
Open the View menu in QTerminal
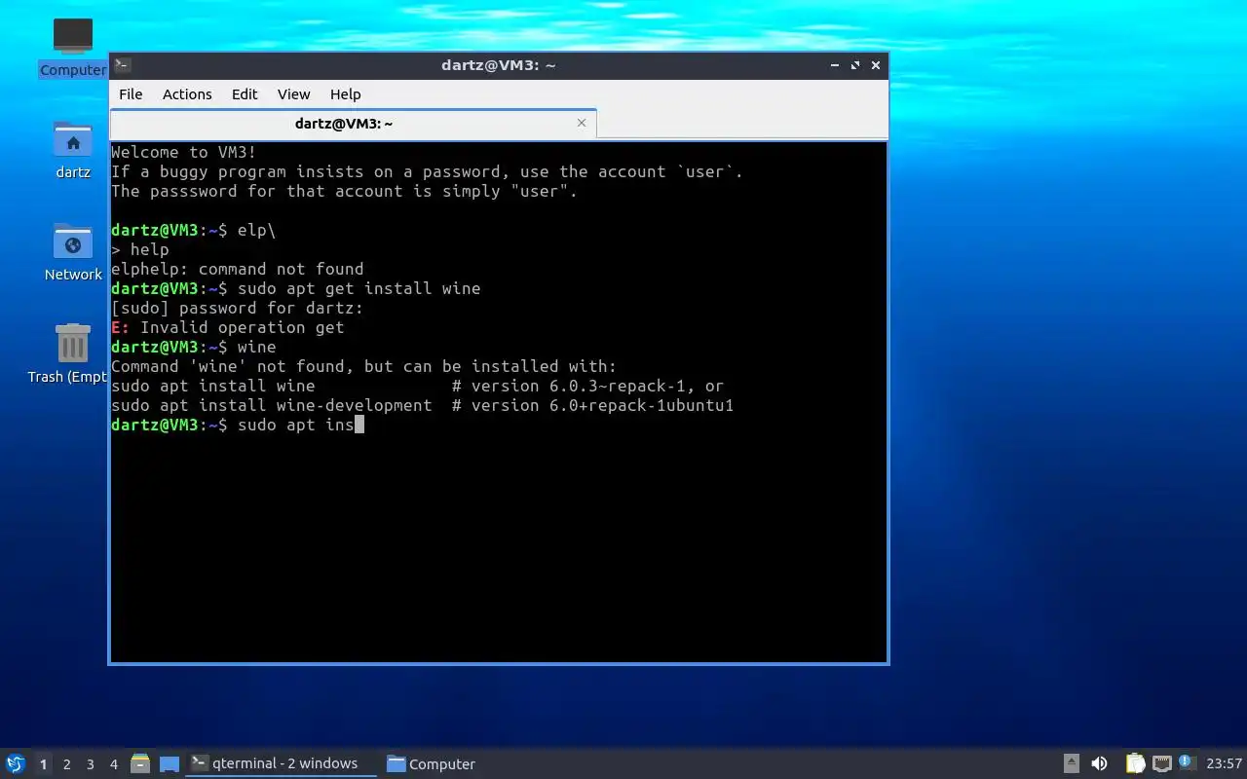(x=293, y=94)
